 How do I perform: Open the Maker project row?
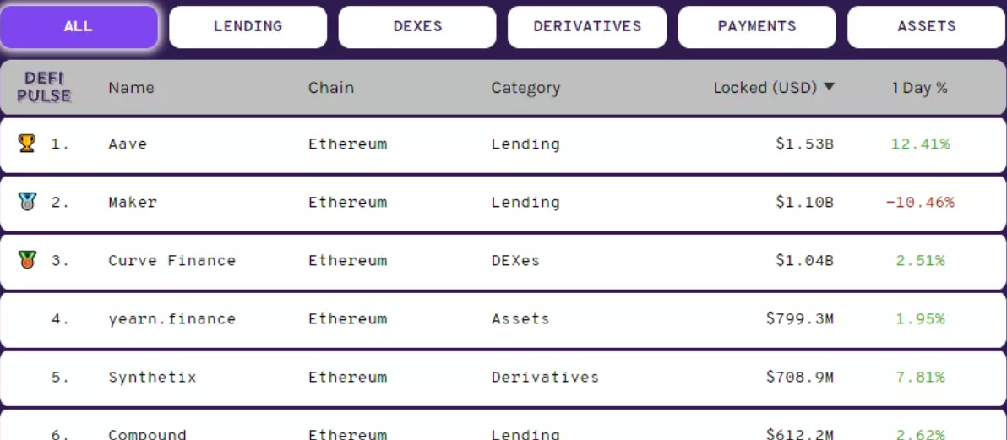[x=503, y=203]
